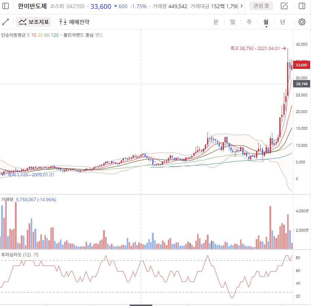Viewport: 312px width, 306px height.
Task: Click the 단순이동평균 indicator label
Action: pyautogui.click(x=13, y=35)
